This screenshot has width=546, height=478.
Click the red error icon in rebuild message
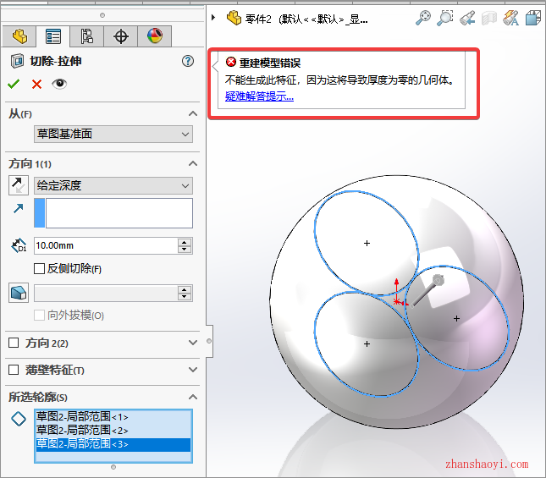[231, 62]
